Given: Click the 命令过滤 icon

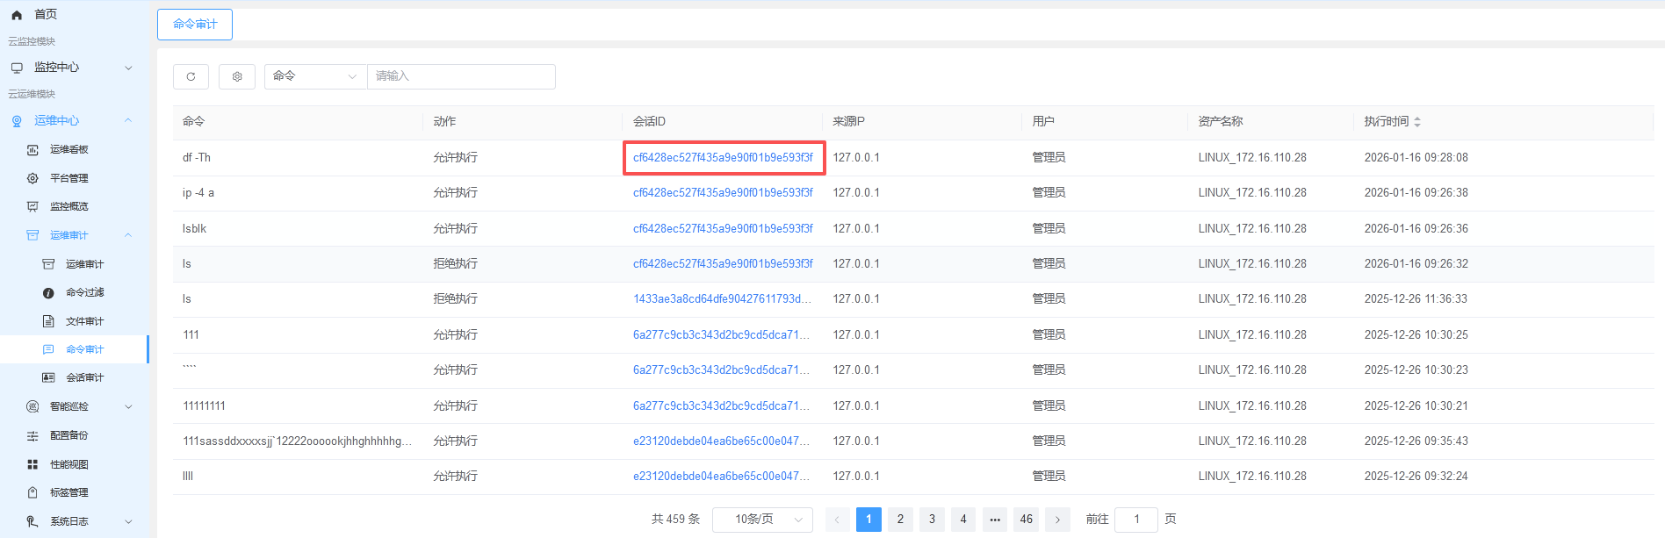Looking at the screenshot, I should (x=48, y=293).
